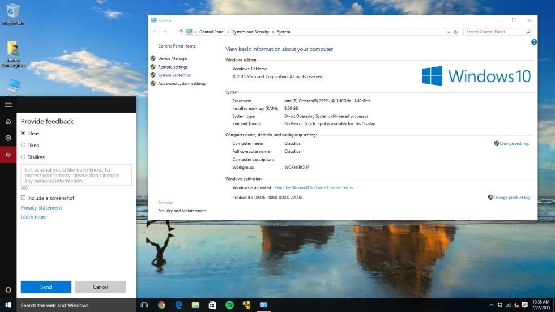This screenshot has height=312, width=555.
Task: Open the Store from taskbar
Action: coord(212,305)
